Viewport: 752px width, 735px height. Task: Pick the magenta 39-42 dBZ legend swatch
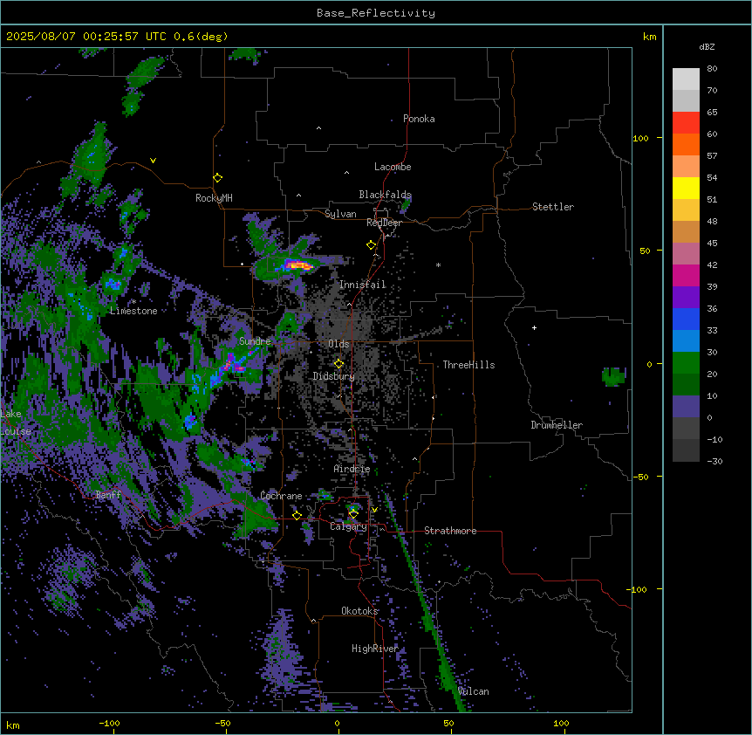point(686,275)
